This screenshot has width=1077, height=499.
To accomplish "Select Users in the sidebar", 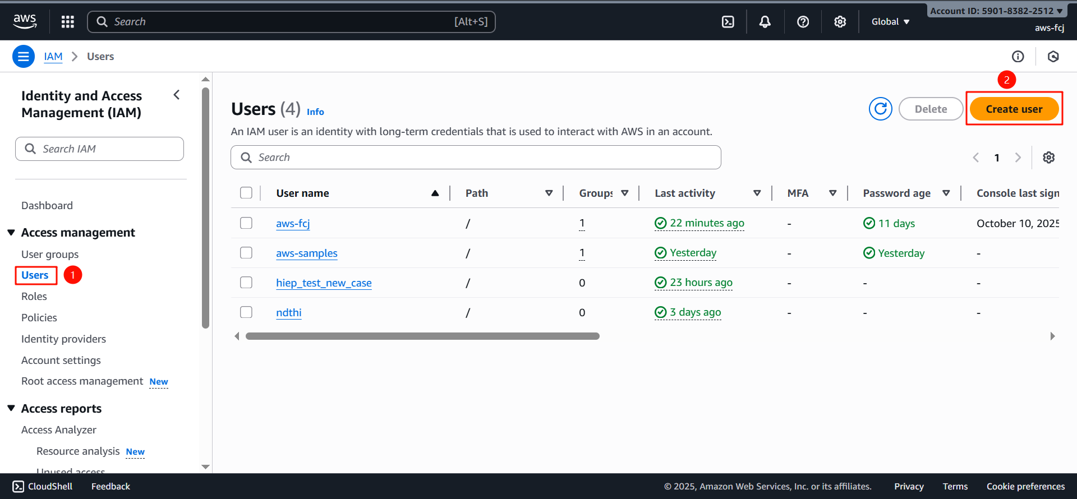I will click(35, 275).
